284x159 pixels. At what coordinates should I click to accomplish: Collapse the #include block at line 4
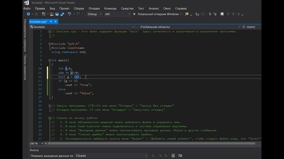50,44
